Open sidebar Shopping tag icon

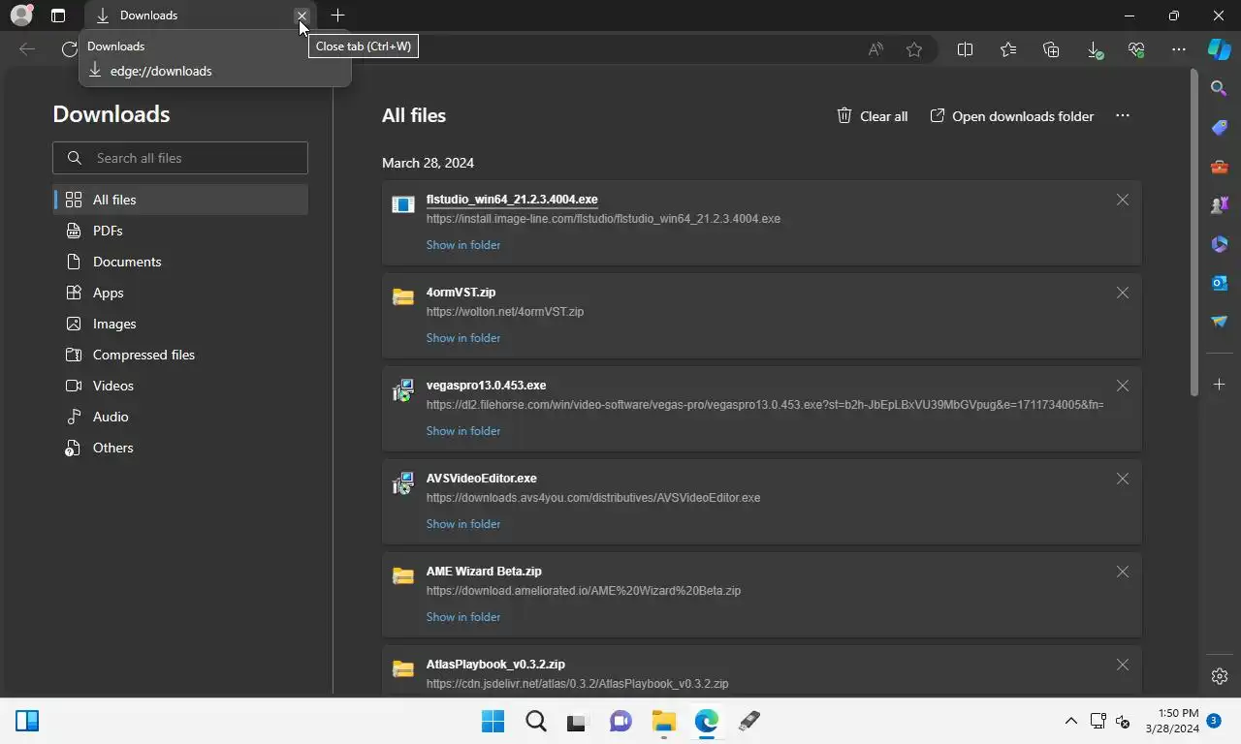[1220, 127]
